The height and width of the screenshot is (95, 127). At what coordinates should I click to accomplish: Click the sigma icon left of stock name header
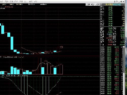pyautogui.click(x=101, y=5)
